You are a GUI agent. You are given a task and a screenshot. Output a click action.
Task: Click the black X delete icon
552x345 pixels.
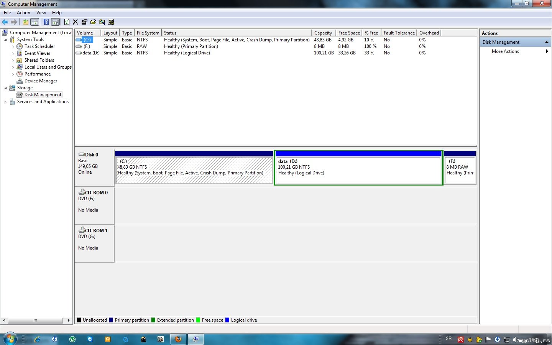(x=76, y=22)
